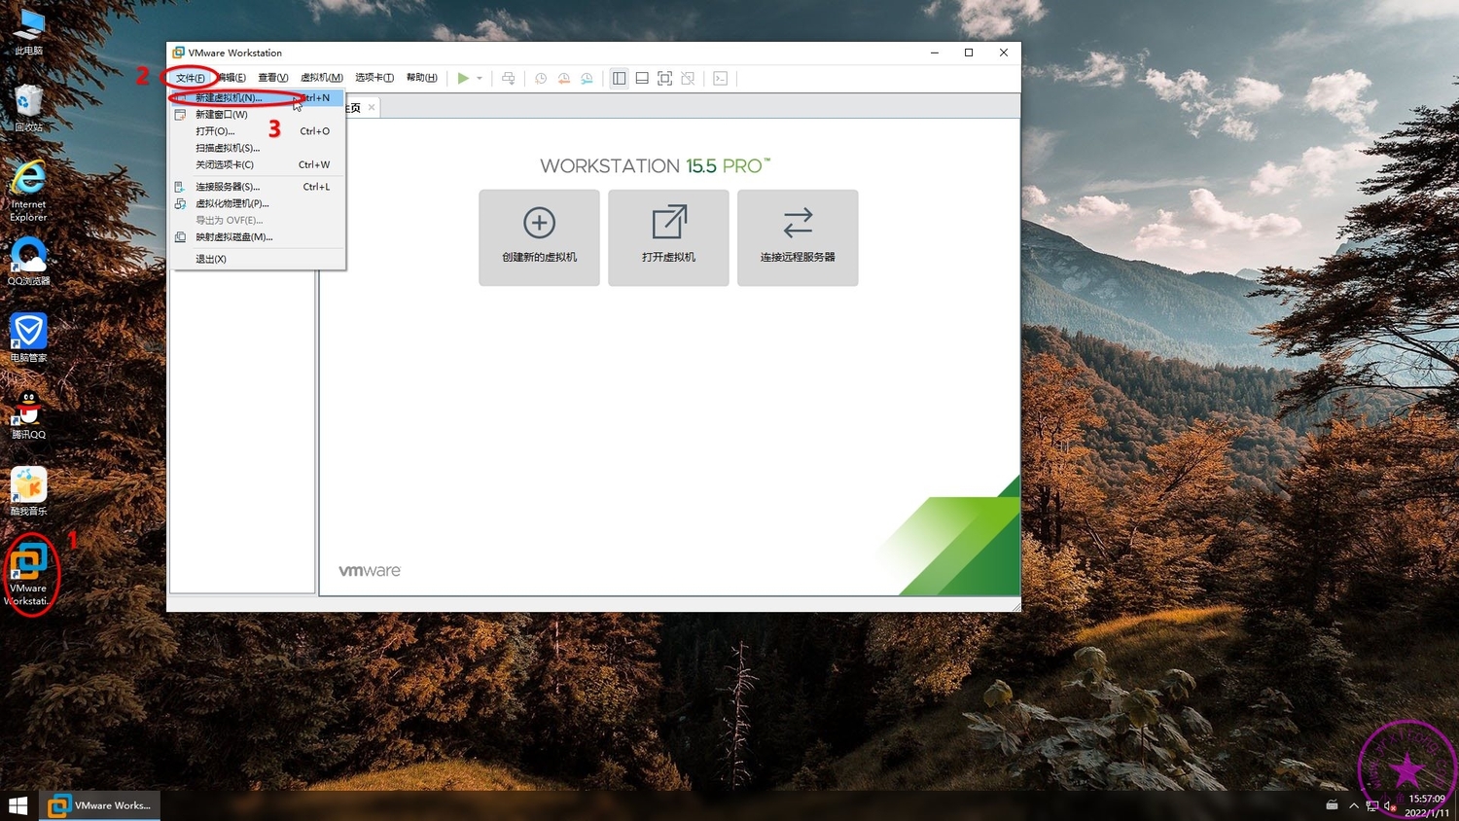Open the Windows Start menu
The width and height of the screenshot is (1459, 821).
point(18,805)
